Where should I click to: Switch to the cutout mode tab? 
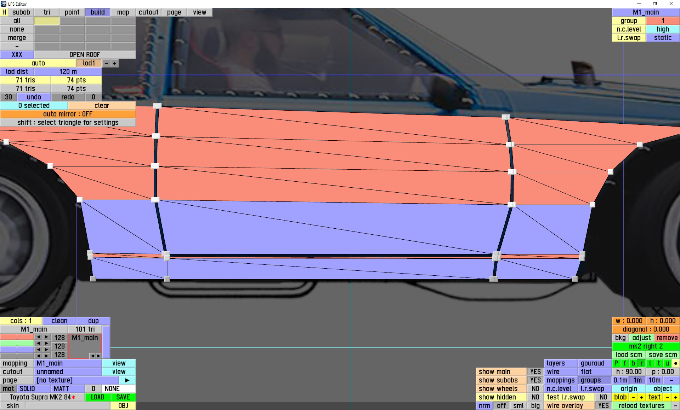point(148,12)
